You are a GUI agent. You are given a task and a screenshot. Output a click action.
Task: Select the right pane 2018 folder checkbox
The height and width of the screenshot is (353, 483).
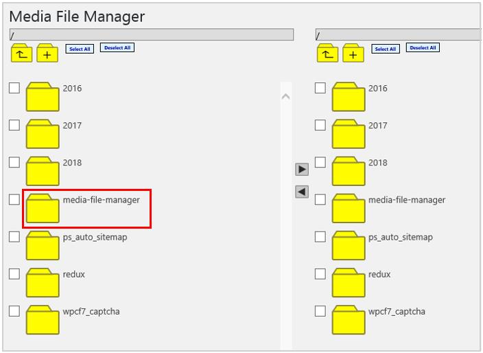320,162
